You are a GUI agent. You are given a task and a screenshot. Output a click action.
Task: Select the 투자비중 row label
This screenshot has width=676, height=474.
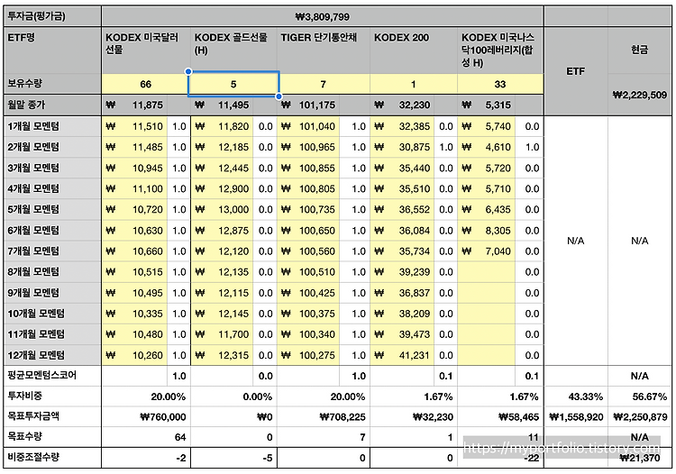click(x=52, y=396)
